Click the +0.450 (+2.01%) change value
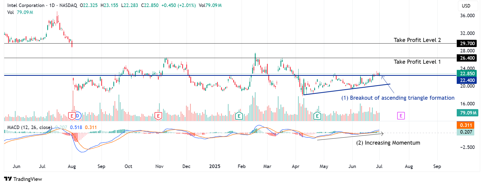The image size is (484, 186). coord(178,5)
